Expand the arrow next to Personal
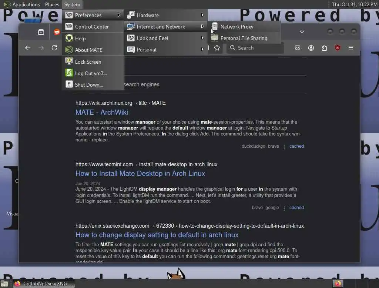Viewport: 379px width, 288px height. 202,50
